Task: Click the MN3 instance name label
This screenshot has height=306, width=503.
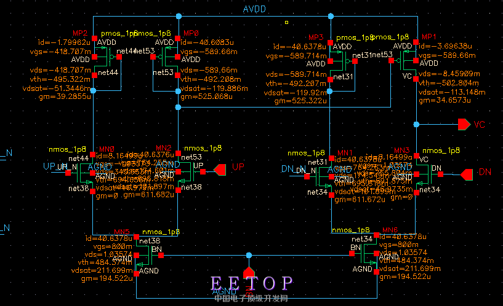Action: click(401, 150)
